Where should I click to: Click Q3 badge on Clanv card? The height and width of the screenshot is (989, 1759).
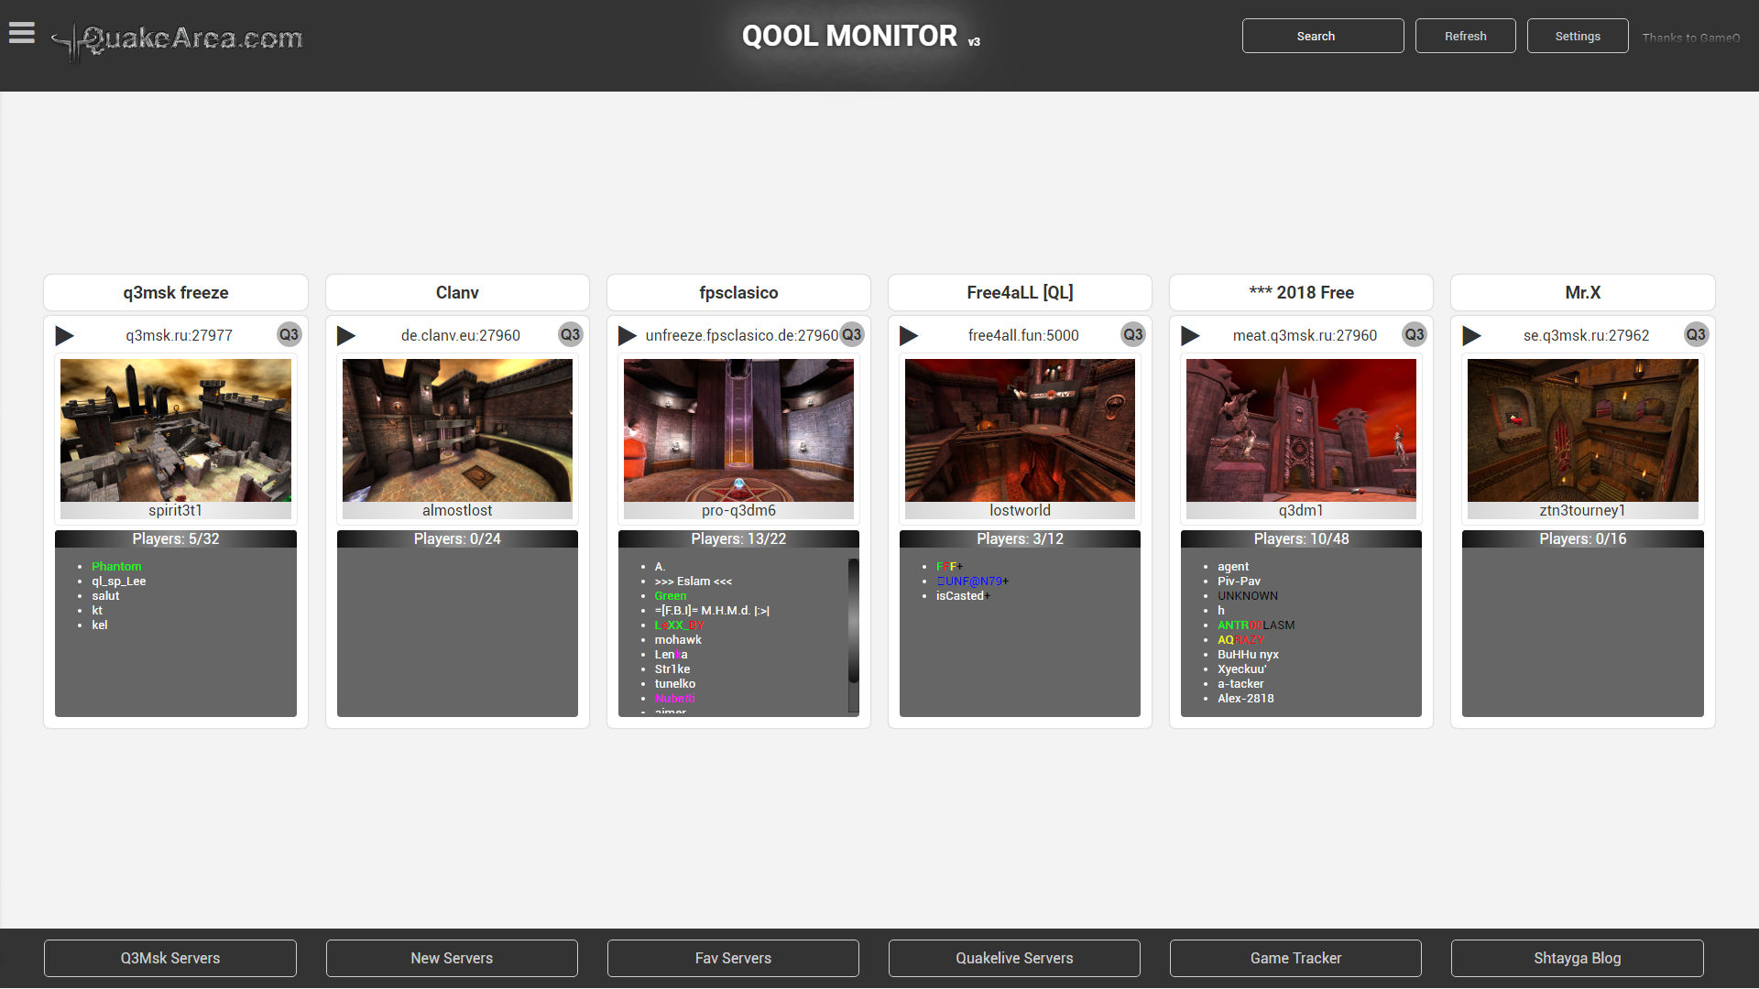click(x=570, y=334)
